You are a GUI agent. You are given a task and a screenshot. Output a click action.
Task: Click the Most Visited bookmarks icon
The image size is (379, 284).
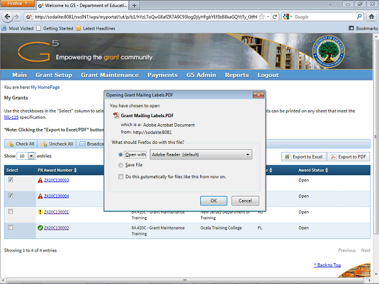pos(4,28)
